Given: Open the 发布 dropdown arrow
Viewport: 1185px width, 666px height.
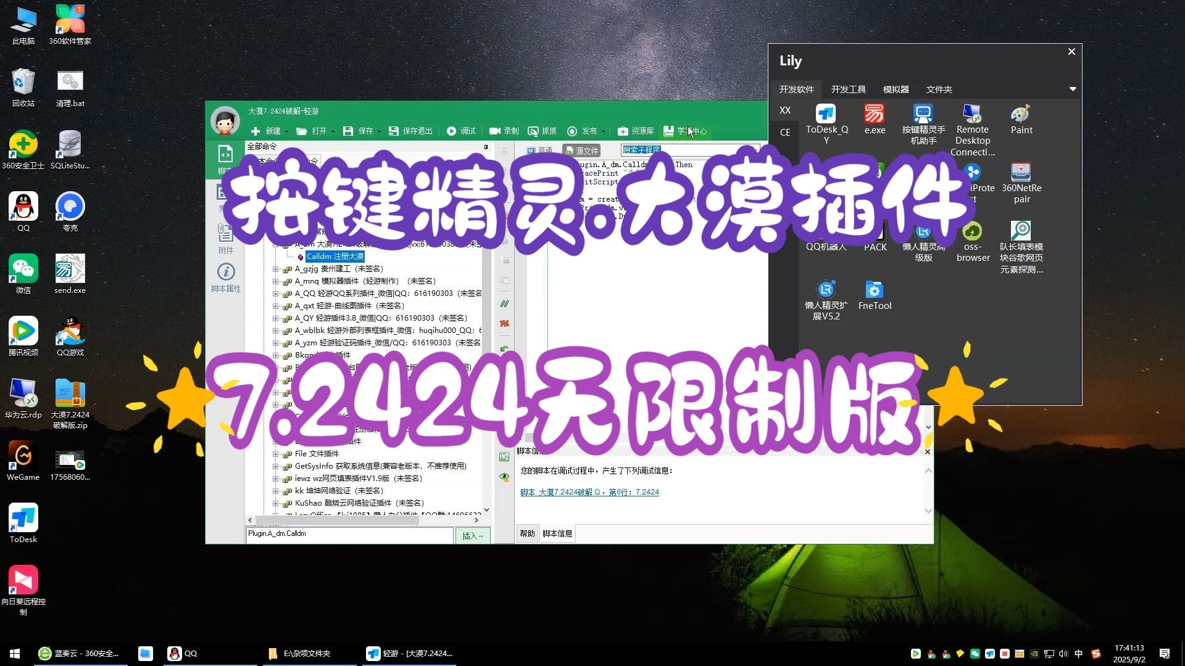Looking at the screenshot, I should (603, 131).
